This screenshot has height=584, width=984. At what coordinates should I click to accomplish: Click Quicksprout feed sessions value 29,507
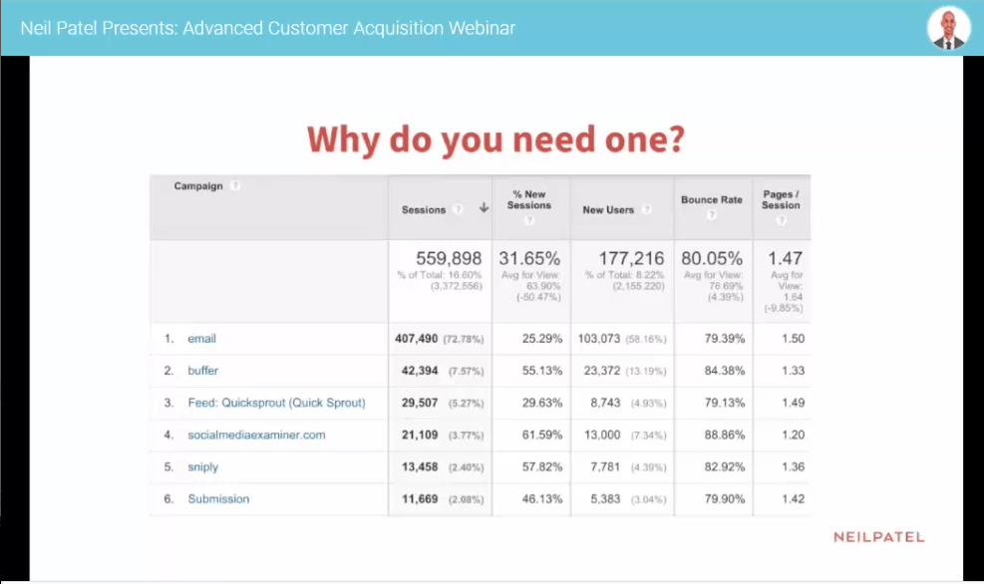pyautogui.click(x=420, y=403)
